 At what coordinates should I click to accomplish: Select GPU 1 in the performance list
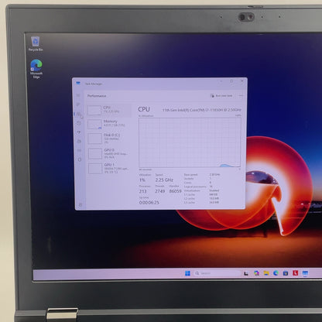point(110,168)
